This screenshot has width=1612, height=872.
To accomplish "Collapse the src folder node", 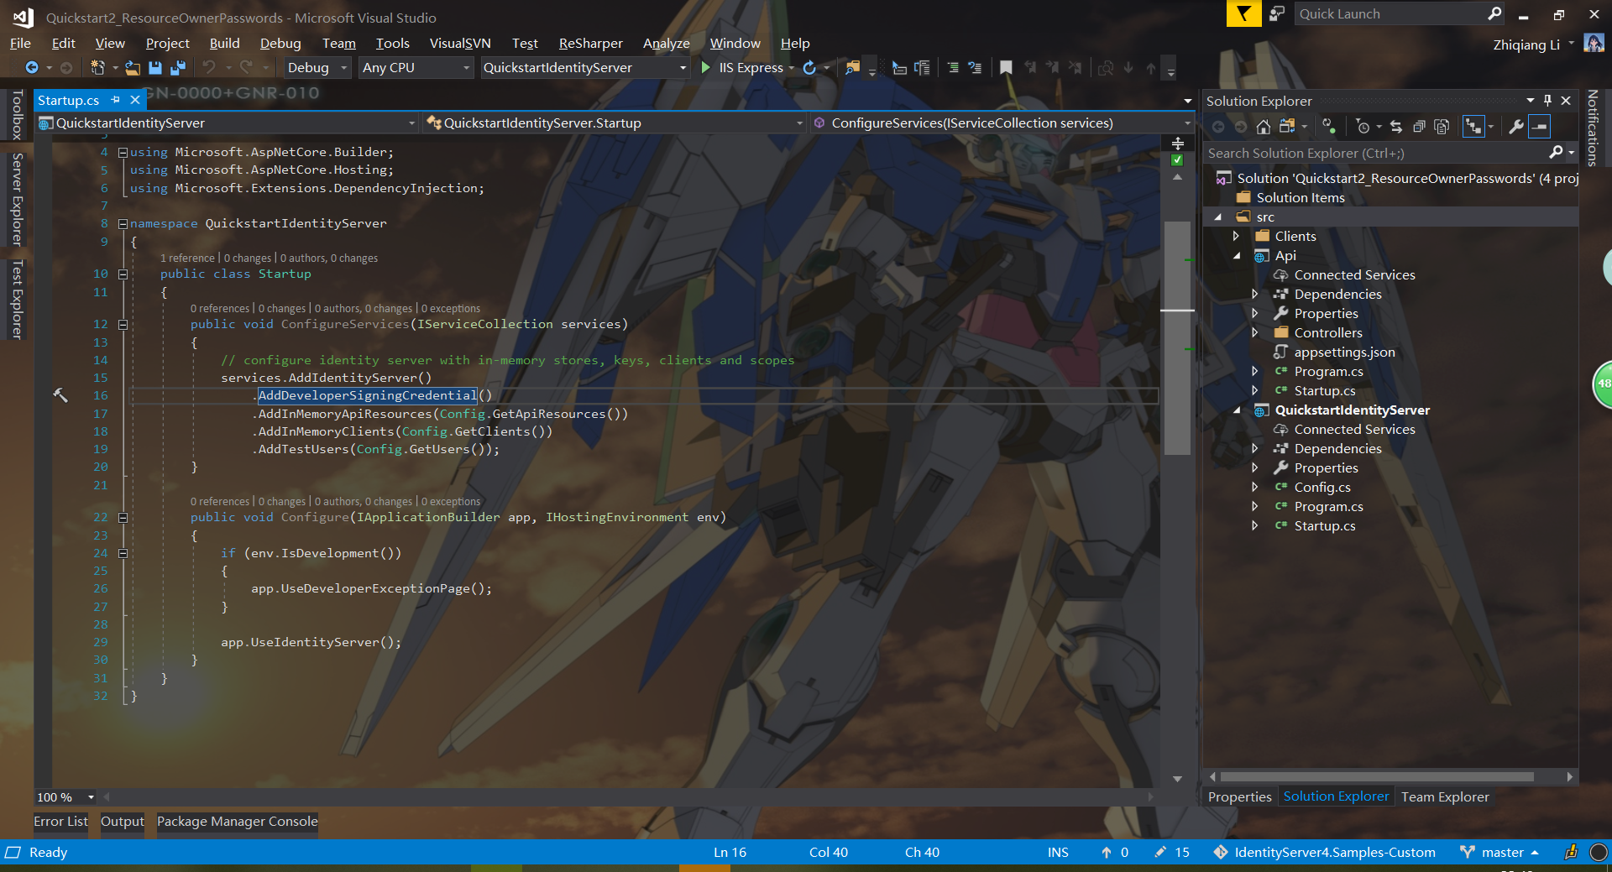I will 1218,216.
